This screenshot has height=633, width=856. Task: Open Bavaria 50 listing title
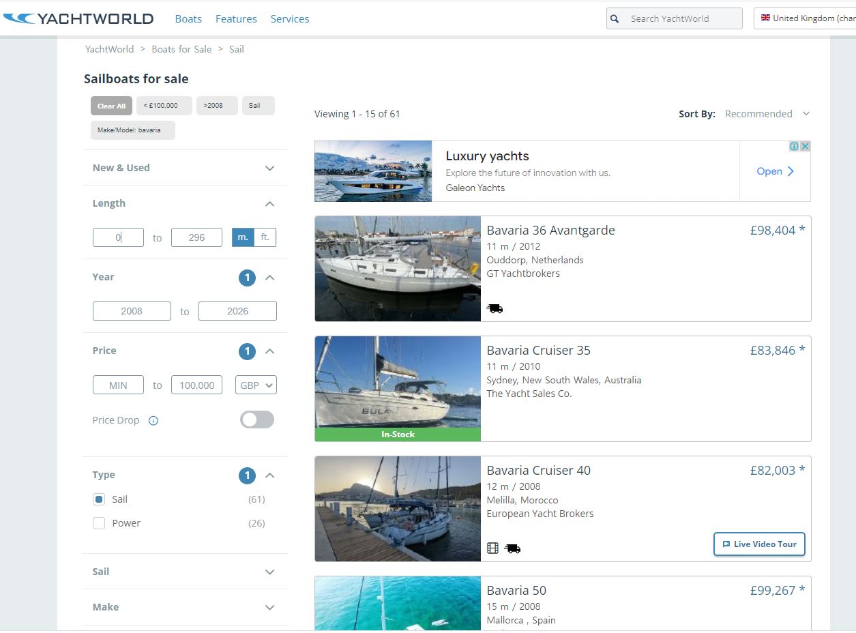516,590
